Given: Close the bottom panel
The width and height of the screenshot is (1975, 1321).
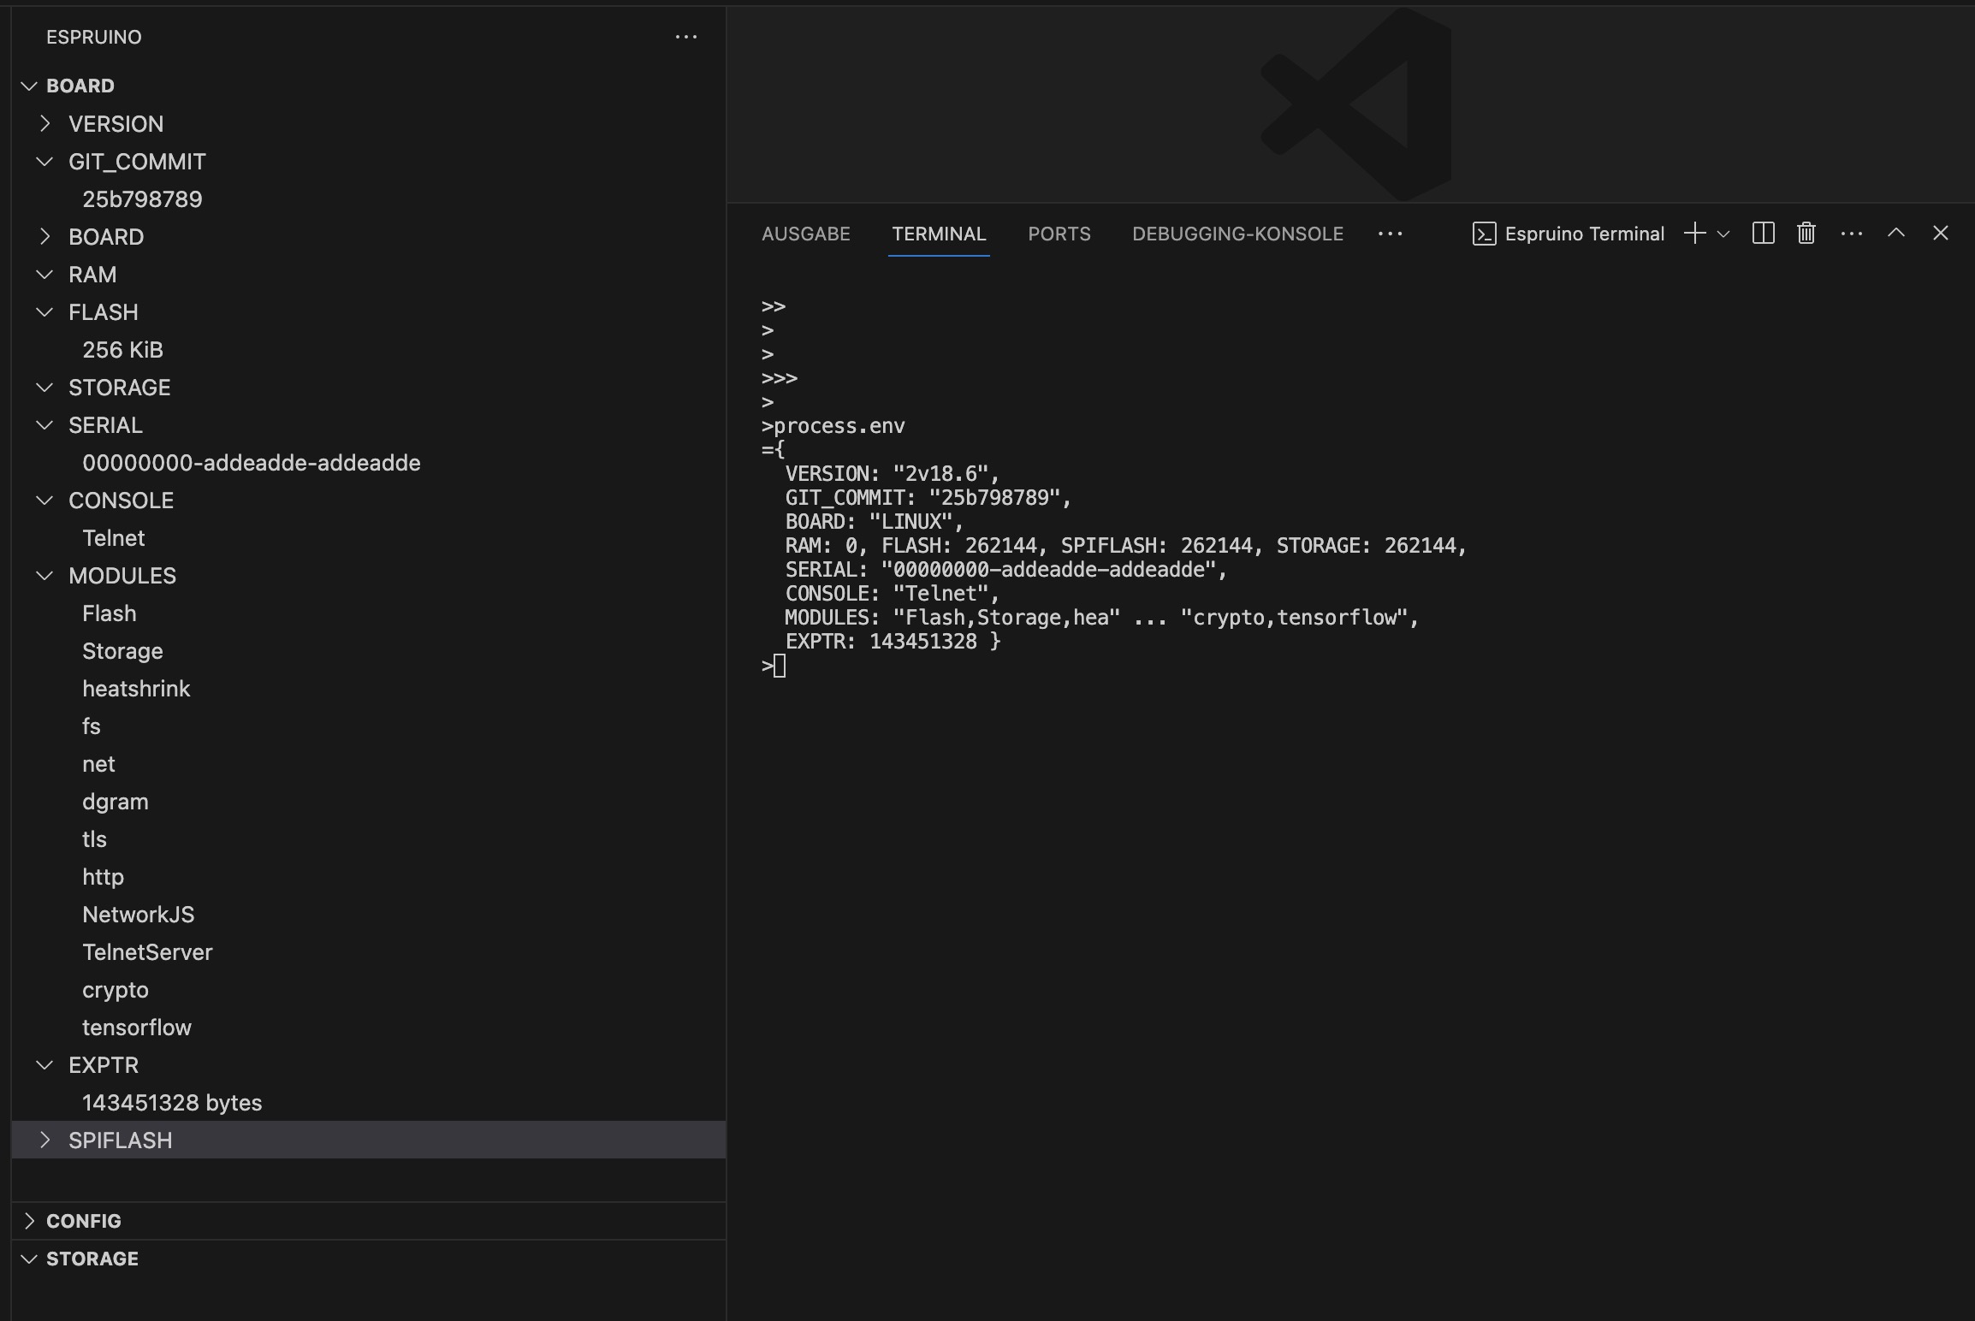Looking at the screenshot, I should 1940,233.
